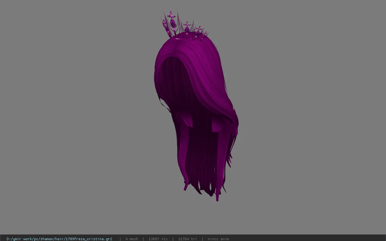Click the "13087 vtx" vertex count
This screenshot has width=386, height=241.
(158, 239)
